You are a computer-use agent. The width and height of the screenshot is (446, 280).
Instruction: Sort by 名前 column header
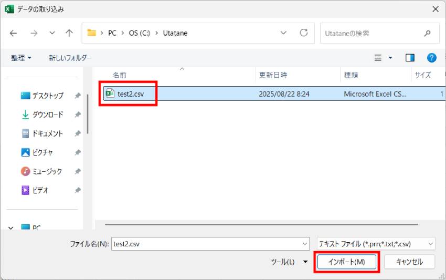[x=120, y=75]
